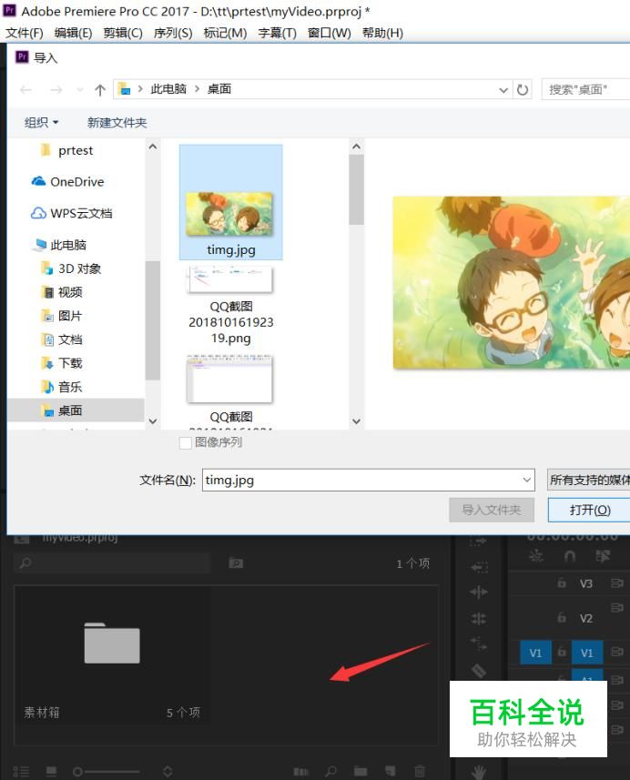
Task: Open the 剪辑(C) menu
Action: pyautogui.click(x=123, y=33)
